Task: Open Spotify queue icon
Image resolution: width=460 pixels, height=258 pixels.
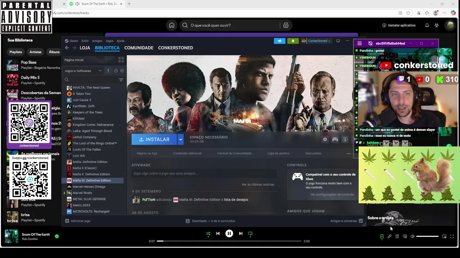Action: [397, 236]
